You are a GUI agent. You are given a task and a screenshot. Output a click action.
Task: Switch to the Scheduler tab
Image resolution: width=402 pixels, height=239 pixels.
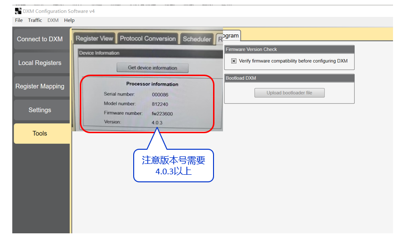click(197, 39)
